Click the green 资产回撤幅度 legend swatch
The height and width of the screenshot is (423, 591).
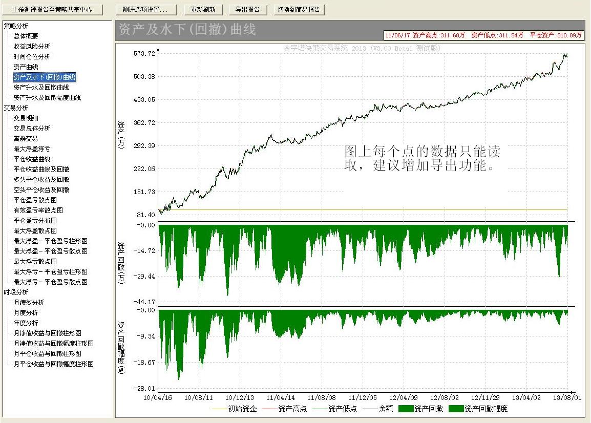(x=456, y=409)
